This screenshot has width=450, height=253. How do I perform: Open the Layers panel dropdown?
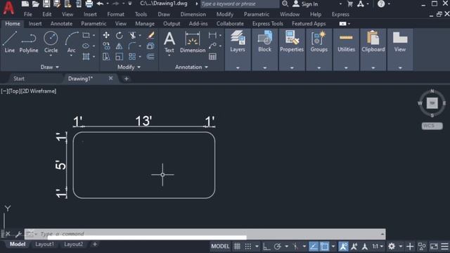point(238,68)
